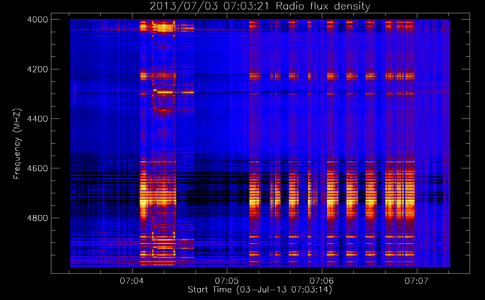This screenshot has width=485, height=300.
Task: Click the "Start Time (03-Jul-13 07:03:14)" label
Action: tap(260, 290)
